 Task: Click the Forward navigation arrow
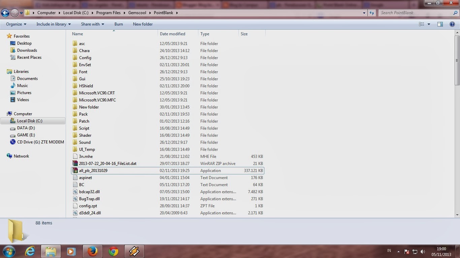click(14, 13)
